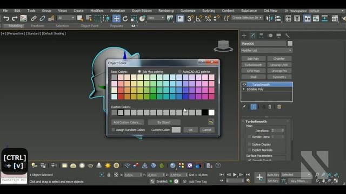
Task: Activate the Select and Move tool
Action: click(x=116, y=18)
